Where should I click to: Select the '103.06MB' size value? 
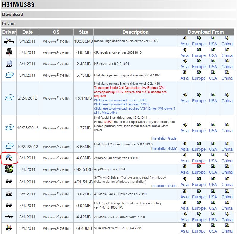coord(84,41)
